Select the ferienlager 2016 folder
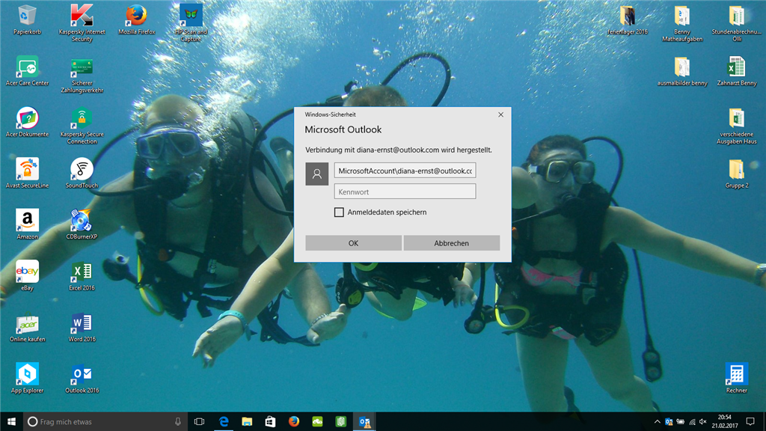The image size is (766, 431). click(628, 19)
